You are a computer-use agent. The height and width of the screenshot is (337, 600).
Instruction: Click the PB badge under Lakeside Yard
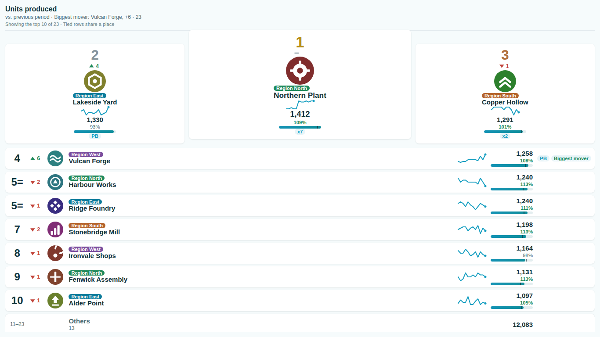(95, 136)
